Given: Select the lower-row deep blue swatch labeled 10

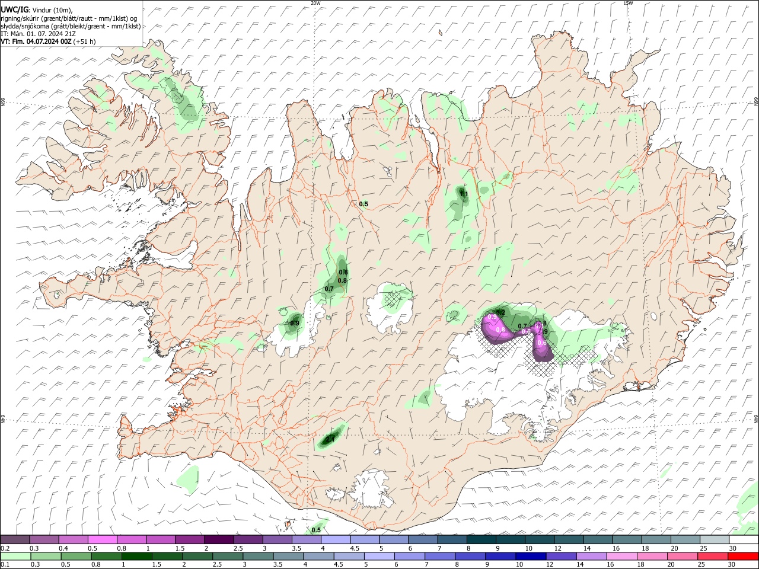Looking at the screenshot, I should tap(531, 556).
